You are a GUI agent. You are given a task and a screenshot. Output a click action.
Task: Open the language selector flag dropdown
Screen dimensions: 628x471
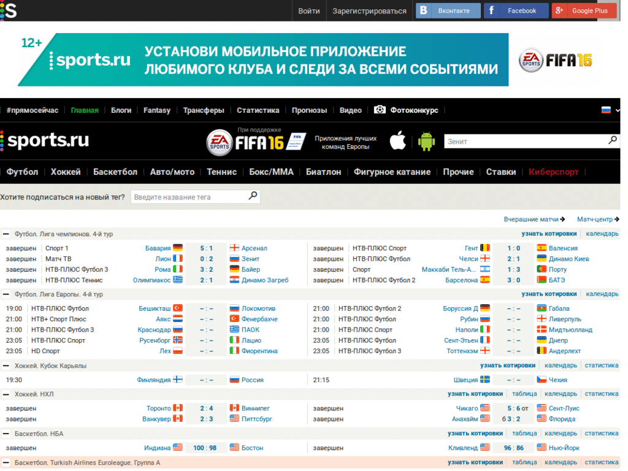click(606, 110)
